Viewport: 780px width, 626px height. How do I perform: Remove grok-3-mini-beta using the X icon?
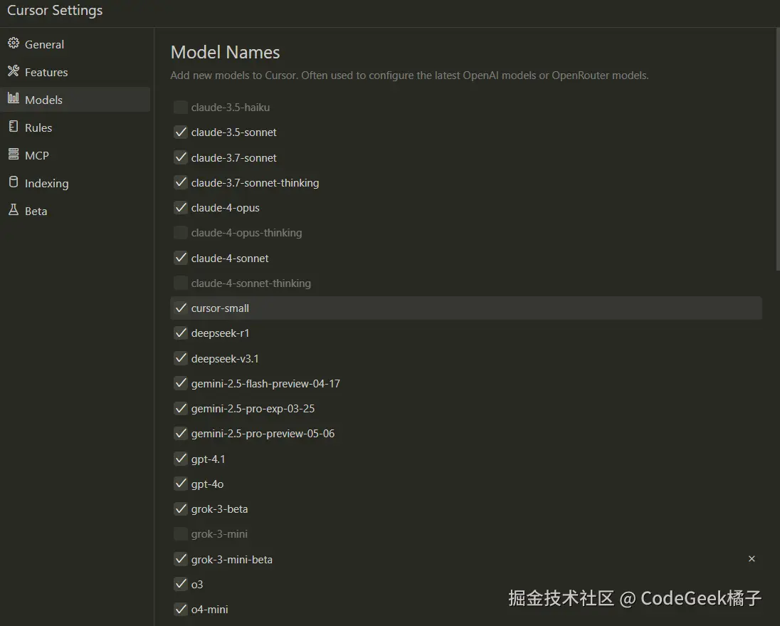pyautogui.click(x=752, y=559)
